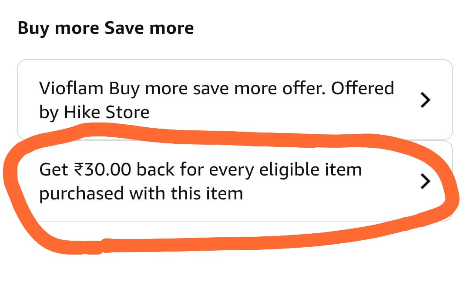This screenshot has height=295, width=470.
Task: Click 'by Hike Store' second line text
Action: point(94,113)
